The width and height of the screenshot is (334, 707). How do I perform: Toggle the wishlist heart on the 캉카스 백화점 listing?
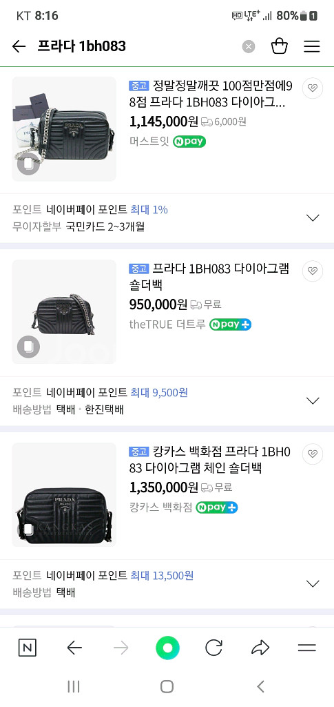[313, 454]
